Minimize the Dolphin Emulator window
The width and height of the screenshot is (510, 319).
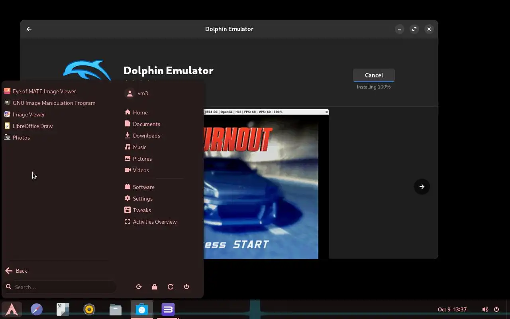click(x=400, y=29)
